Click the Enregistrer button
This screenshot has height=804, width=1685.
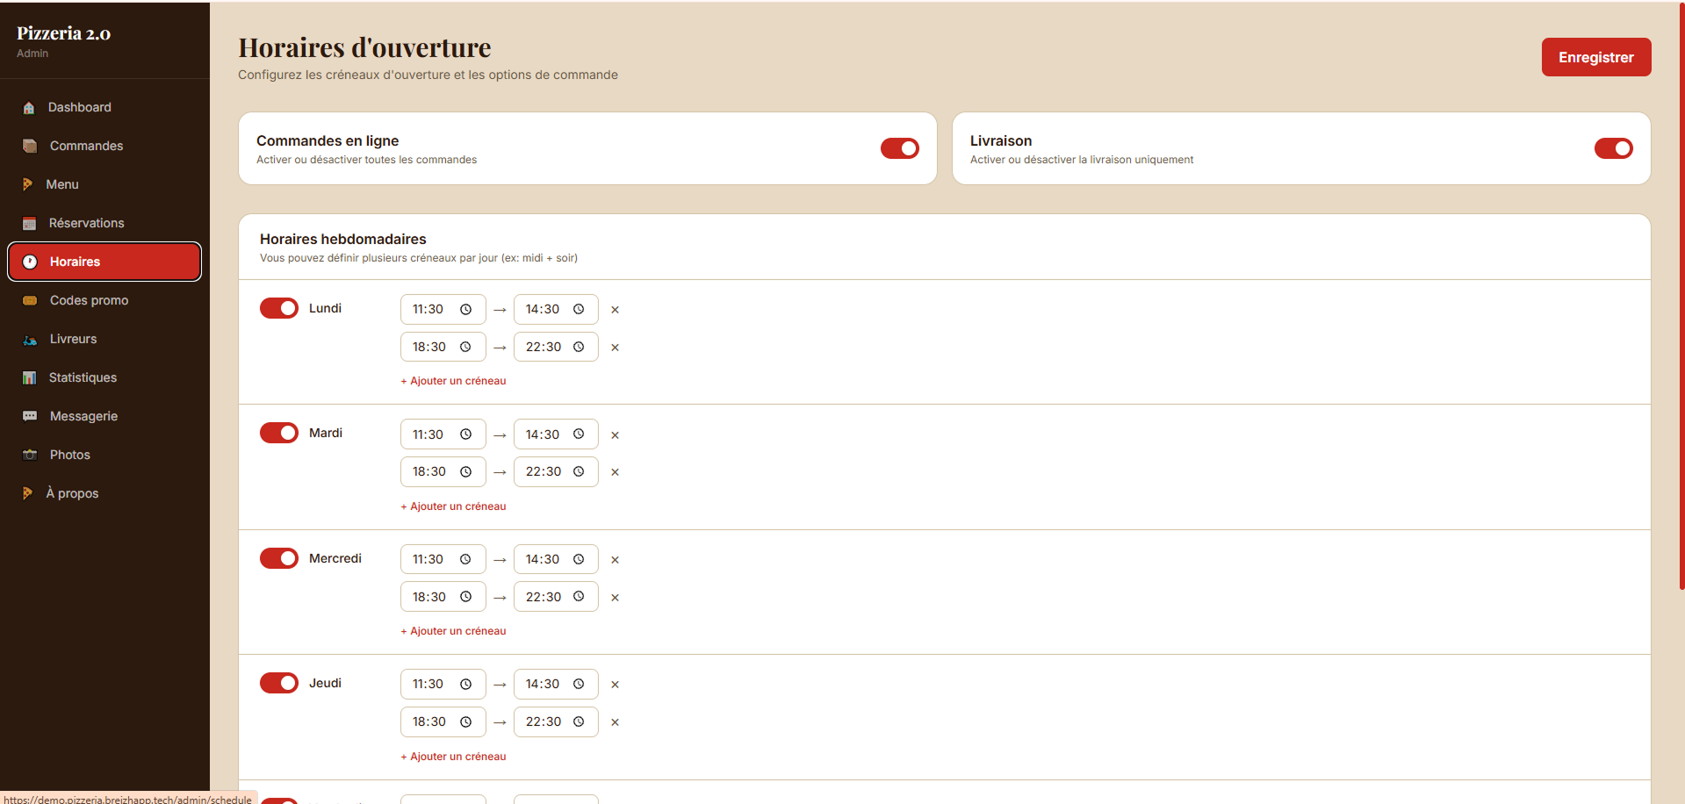[1596, 57]
